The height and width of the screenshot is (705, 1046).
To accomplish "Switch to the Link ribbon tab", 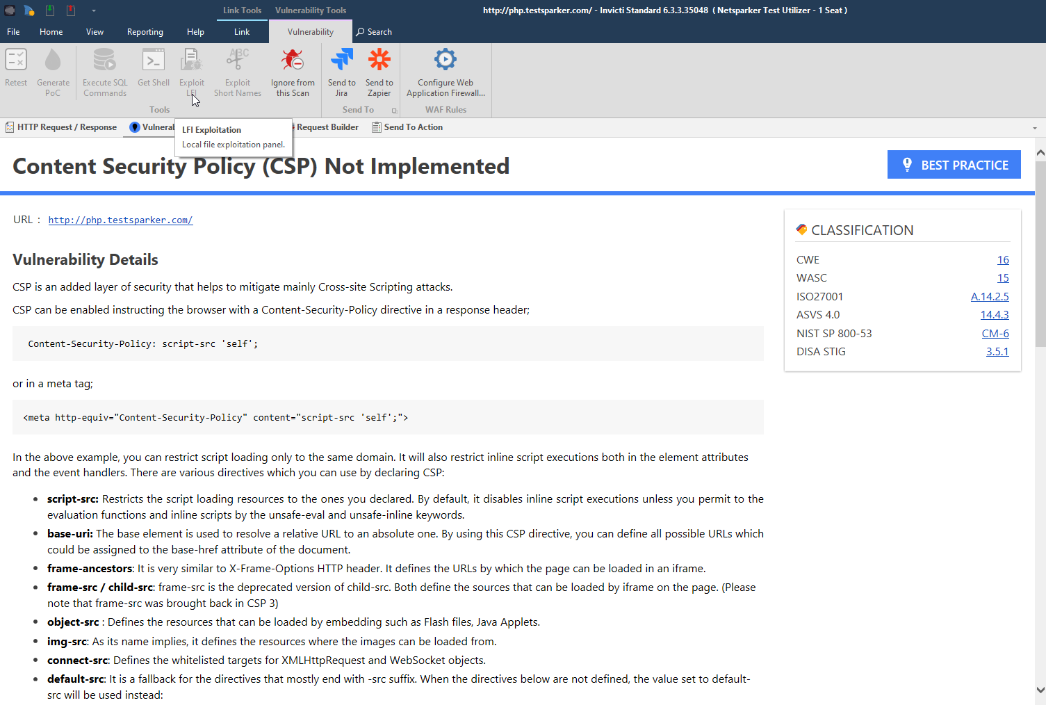I will tap(242, 32).
